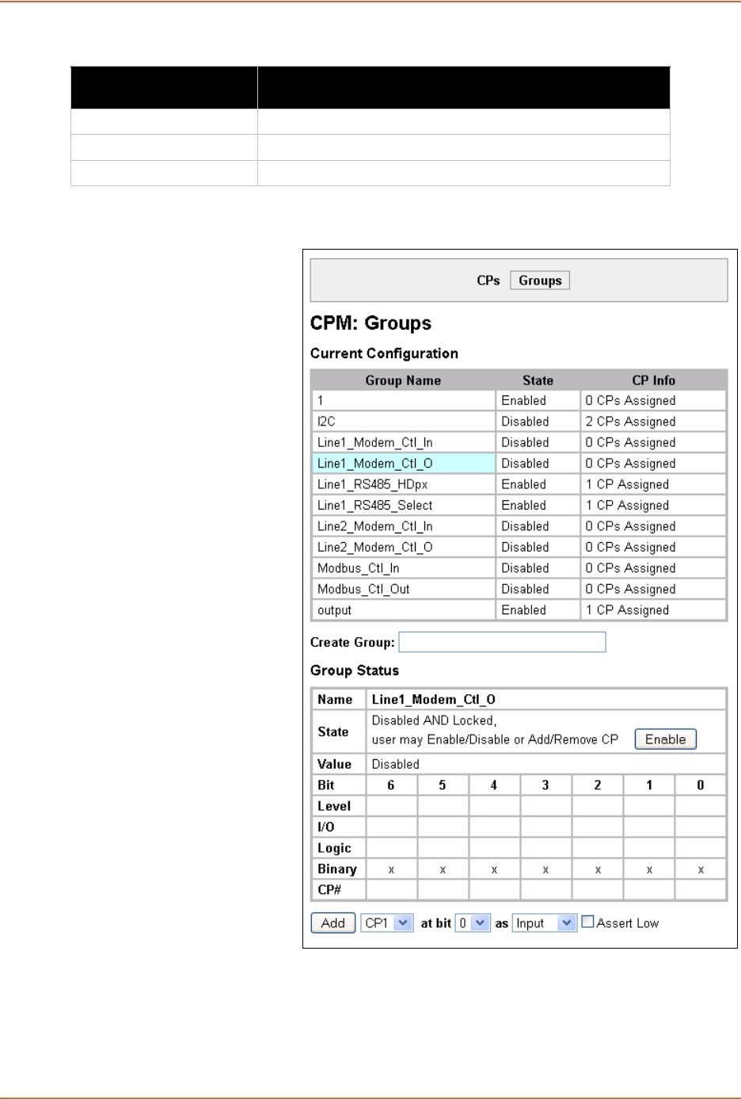741x1100 pixels.
Task: Select group Line1_Modem_Ctl_In
Action: [x=374, y=442]
